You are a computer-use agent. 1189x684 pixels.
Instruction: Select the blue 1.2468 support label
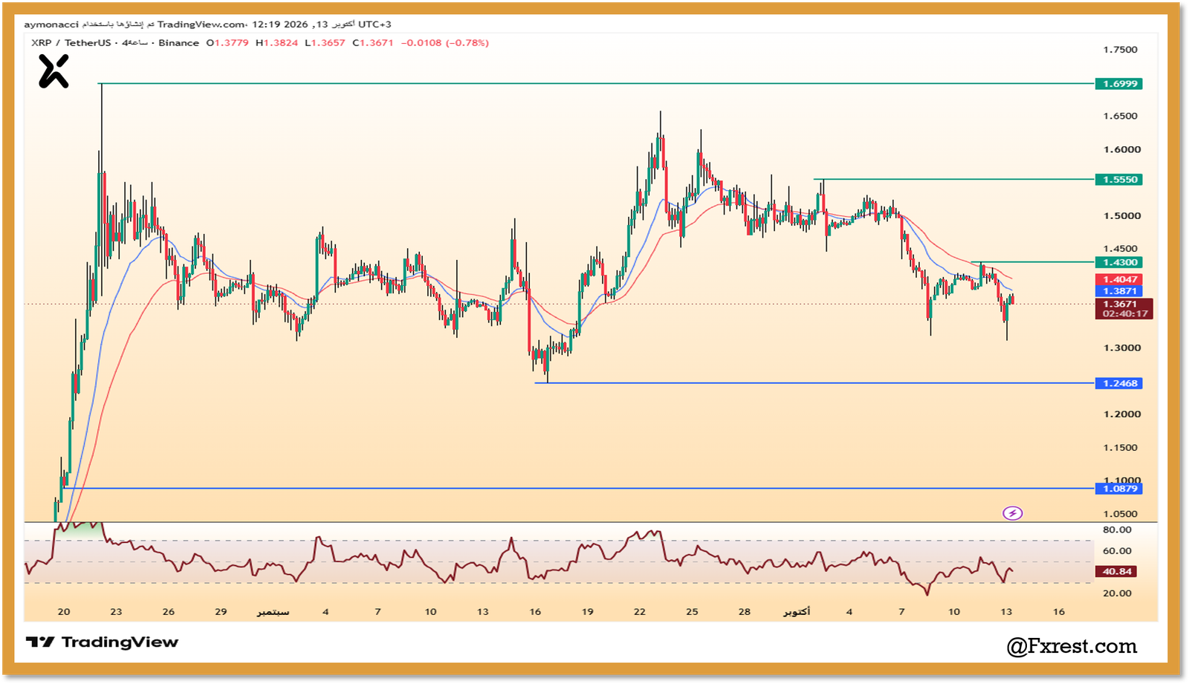(1118, 383)
